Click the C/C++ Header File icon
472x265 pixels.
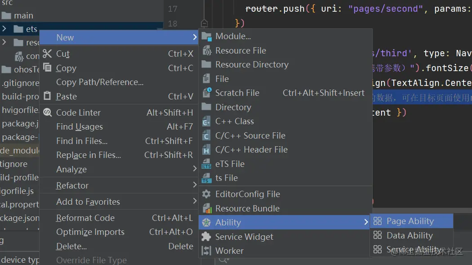206,150
